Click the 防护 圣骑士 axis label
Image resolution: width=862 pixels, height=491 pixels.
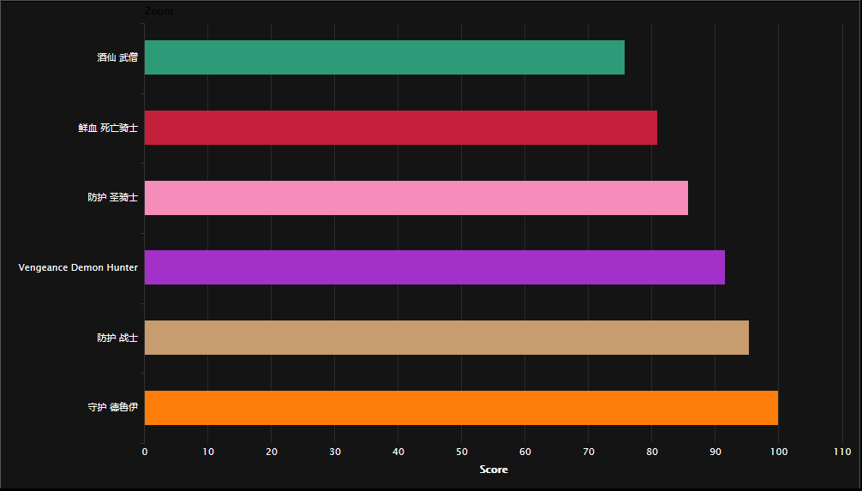coord(113,198)
